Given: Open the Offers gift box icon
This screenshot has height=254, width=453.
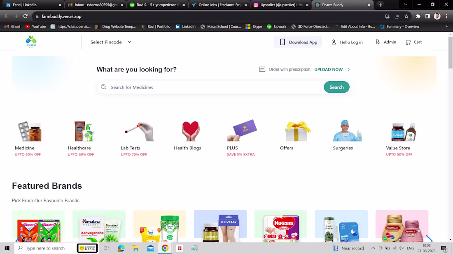Looking at the screenshot, I should (297, 130).
